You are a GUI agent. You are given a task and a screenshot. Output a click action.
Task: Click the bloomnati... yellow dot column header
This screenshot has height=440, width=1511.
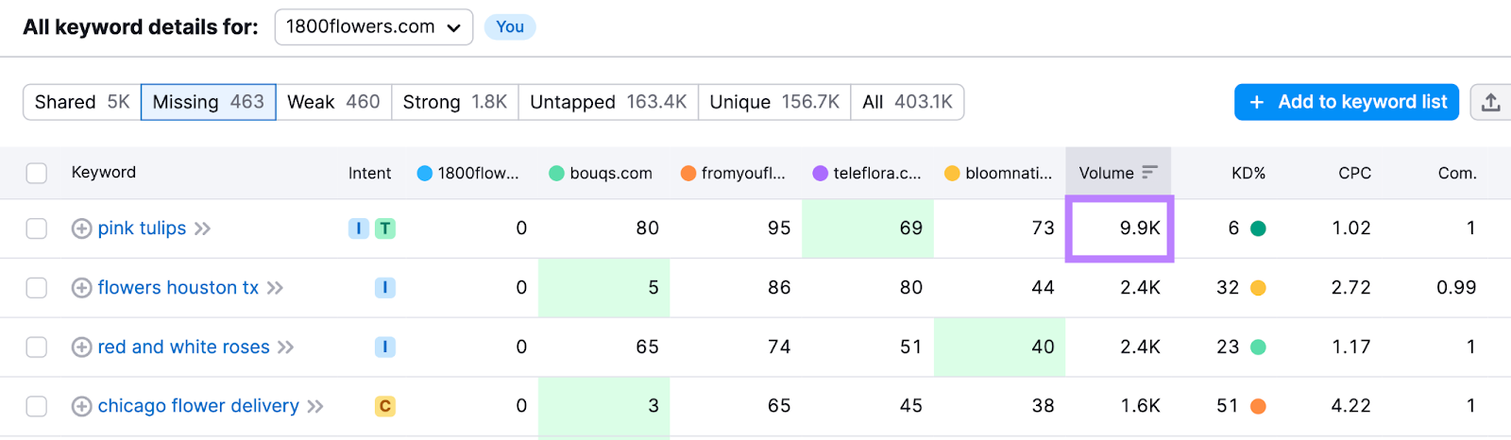tap(998, 173)
